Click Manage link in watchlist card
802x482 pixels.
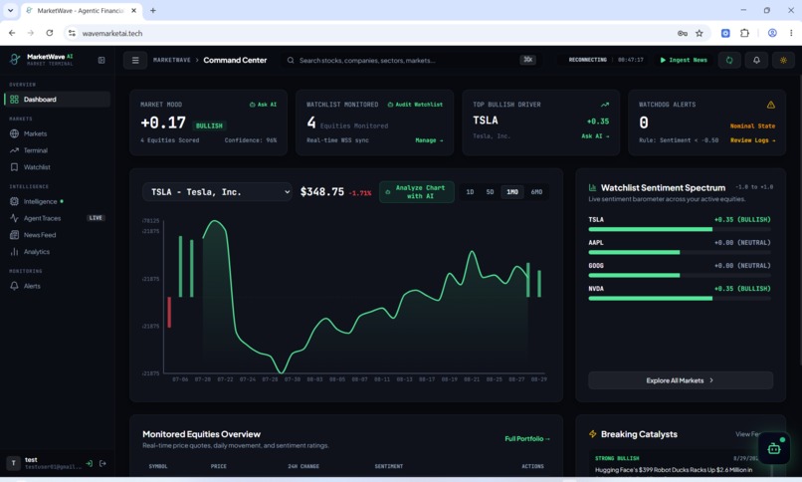pyautogui.click(x=429, y=140)
